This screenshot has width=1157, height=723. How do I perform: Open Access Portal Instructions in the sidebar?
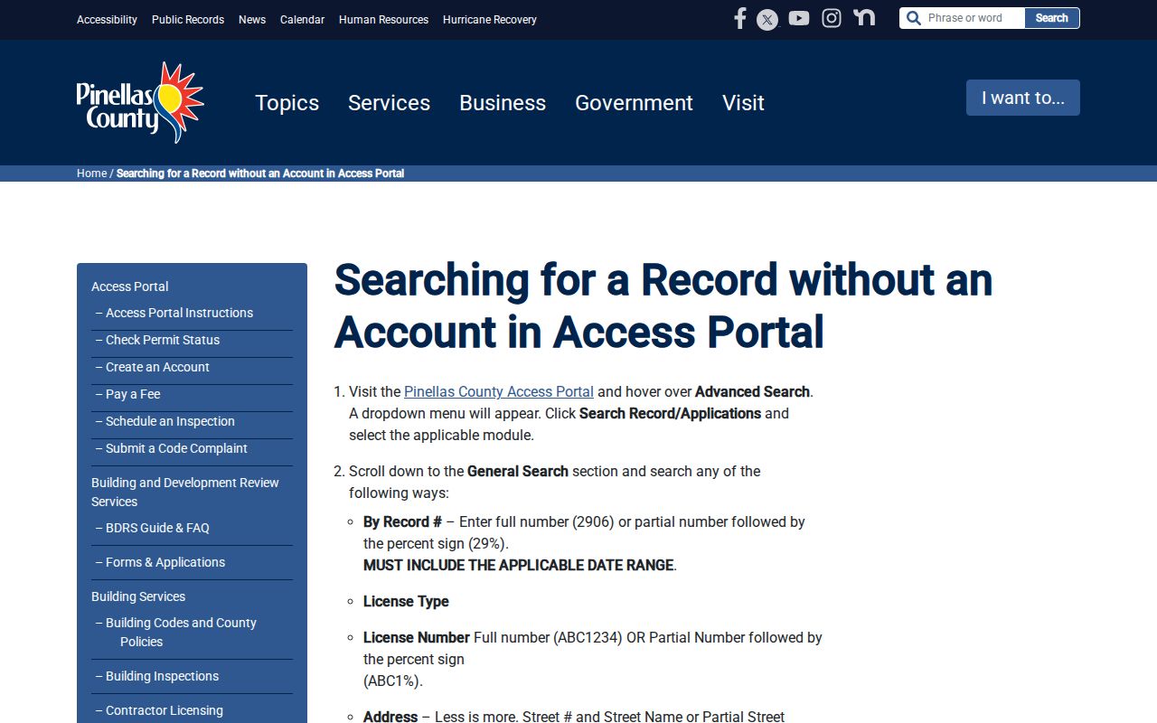click(179, 313)
